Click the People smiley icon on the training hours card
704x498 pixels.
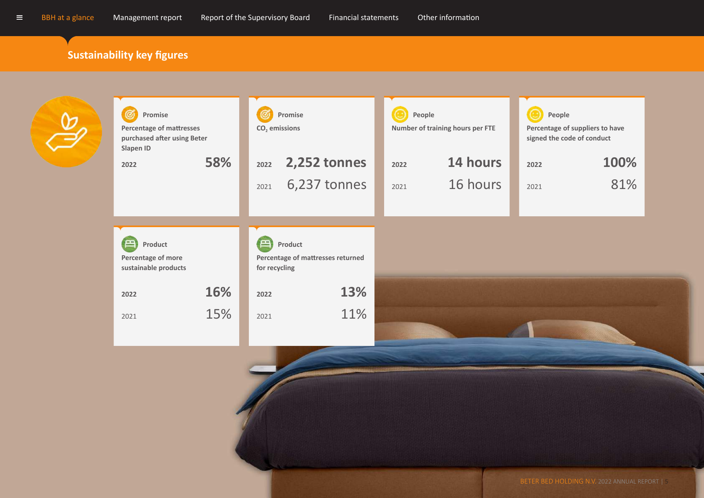400,114
